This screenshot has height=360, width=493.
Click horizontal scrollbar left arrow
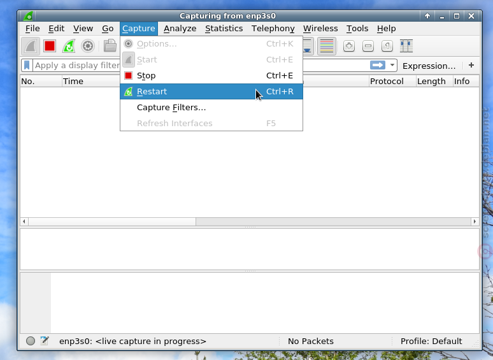pos(24,222)
